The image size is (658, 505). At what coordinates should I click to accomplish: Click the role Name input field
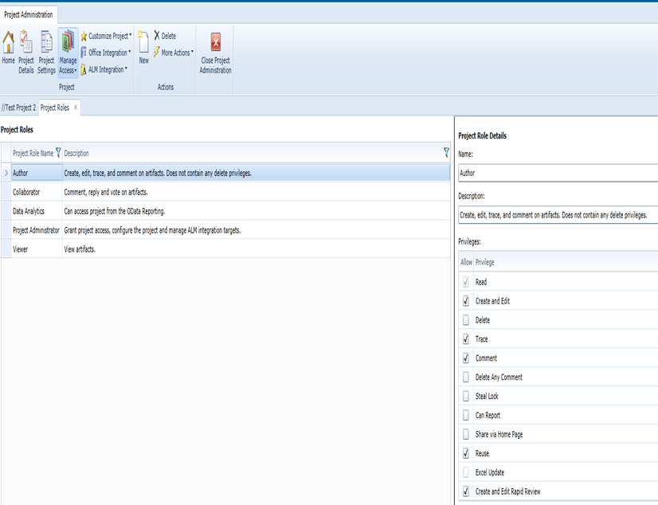558,173
